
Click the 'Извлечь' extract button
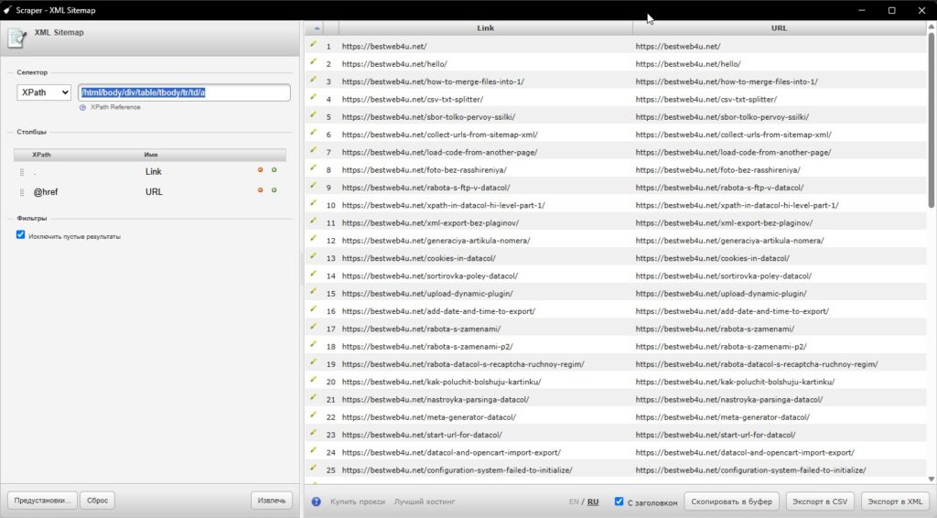(x=271, y=501)
